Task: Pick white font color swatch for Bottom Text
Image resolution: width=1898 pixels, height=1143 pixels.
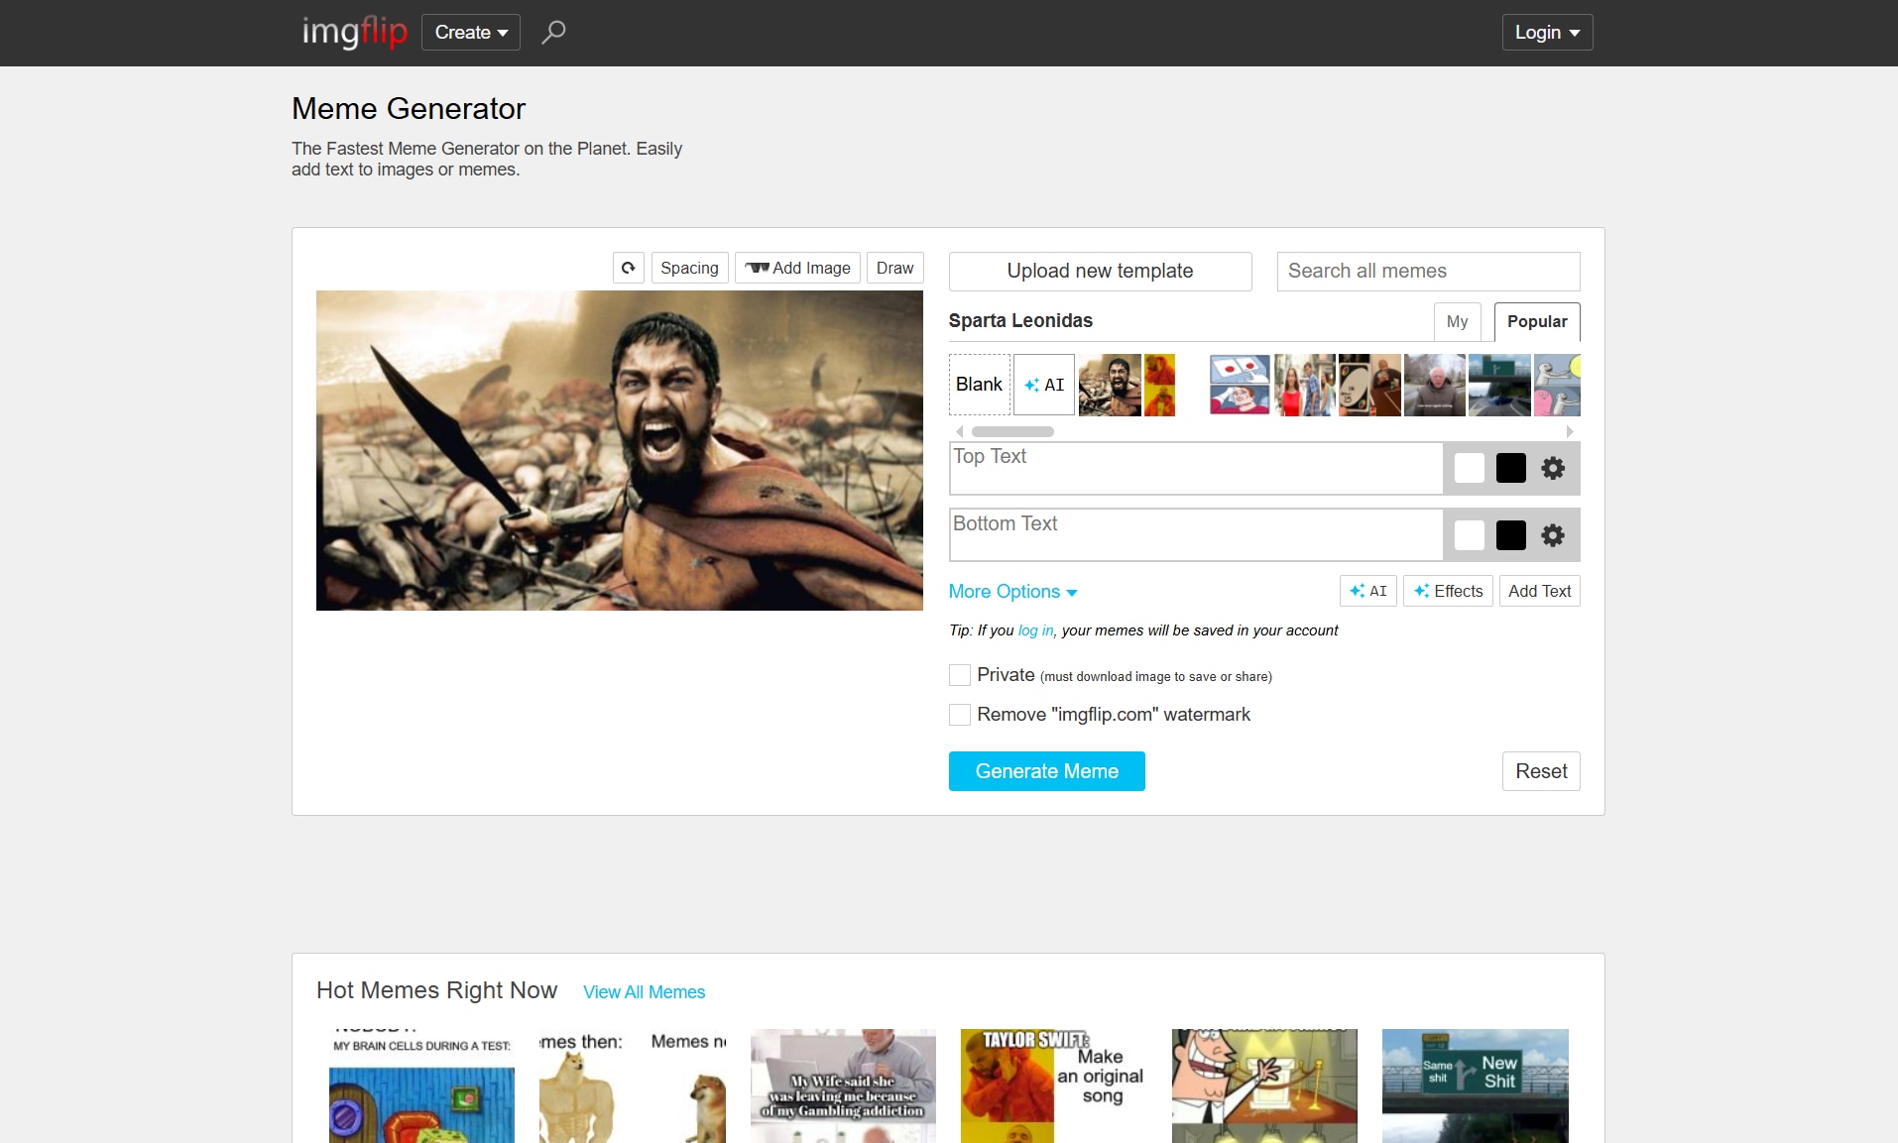Action: (x=1469, y=535)
